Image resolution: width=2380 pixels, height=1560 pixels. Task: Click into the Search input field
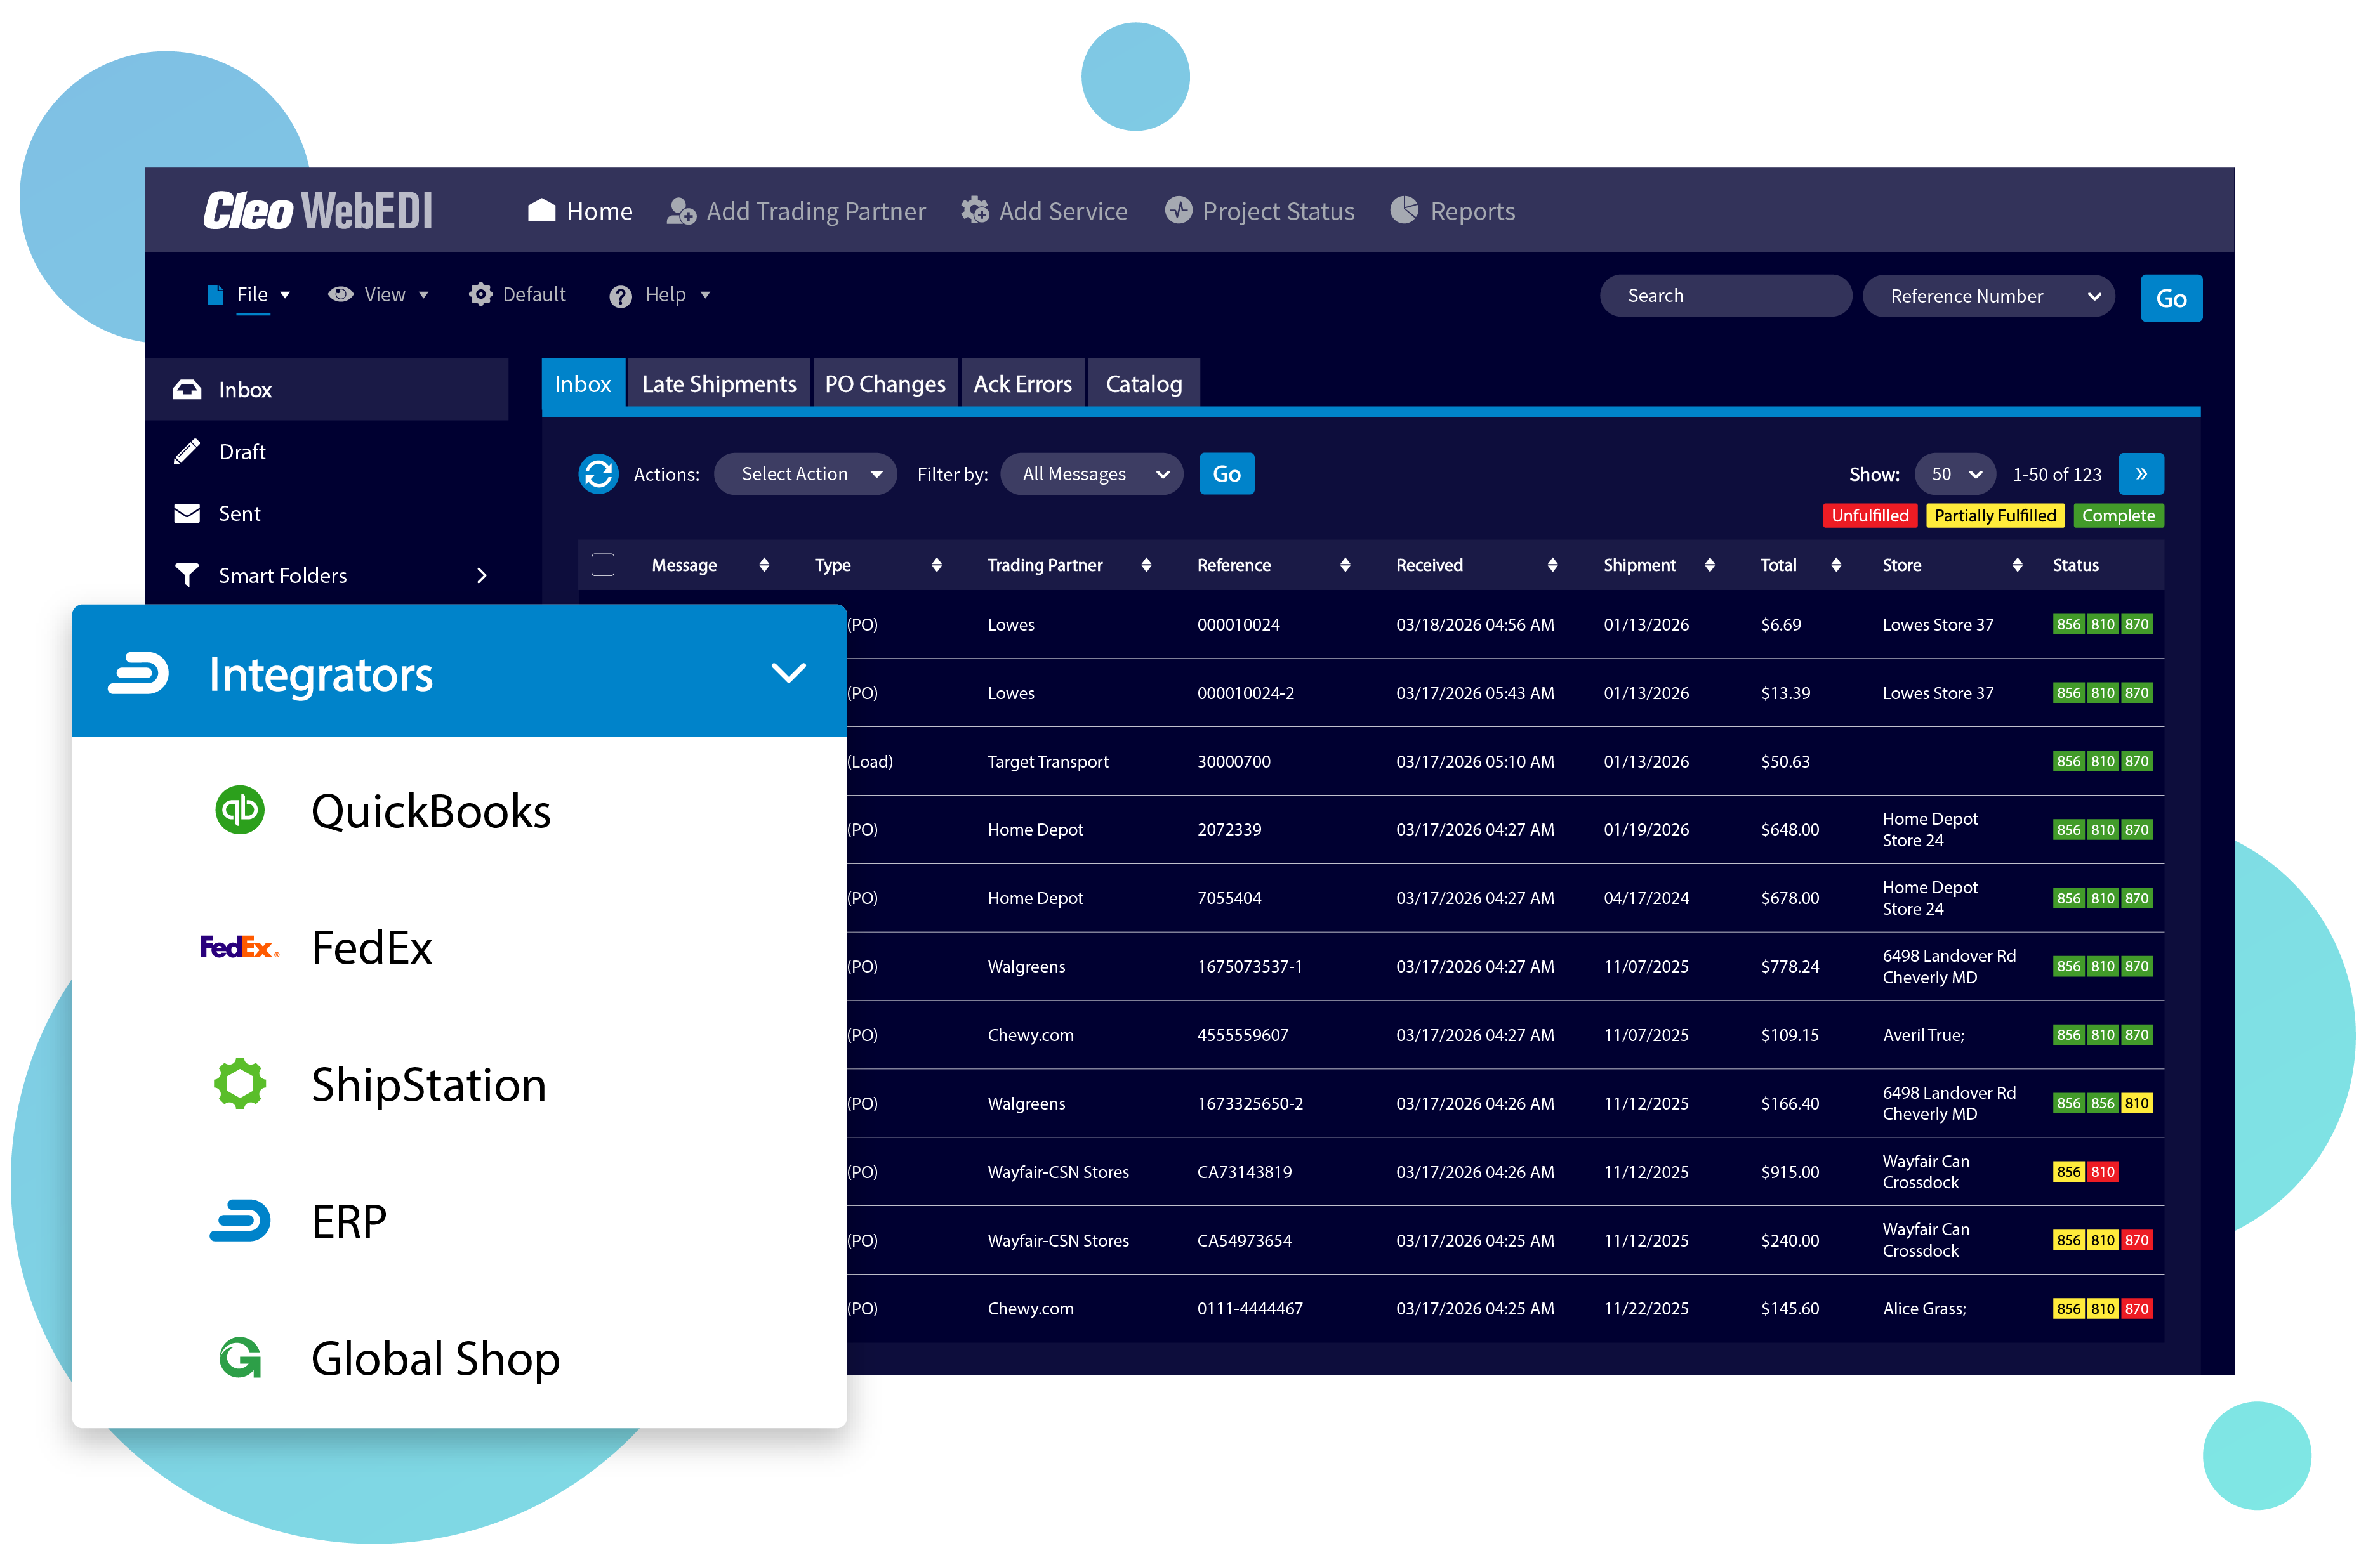tap(1725, 296)
